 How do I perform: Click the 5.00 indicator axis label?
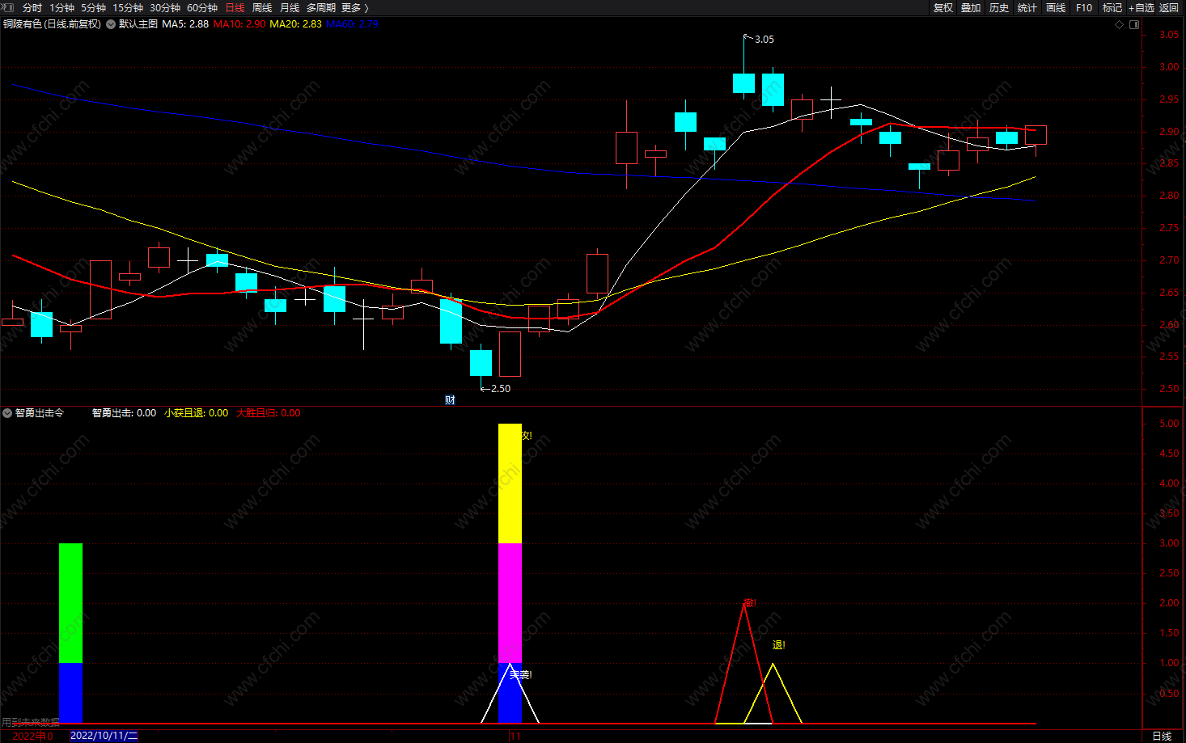[x=1168, y=424]
